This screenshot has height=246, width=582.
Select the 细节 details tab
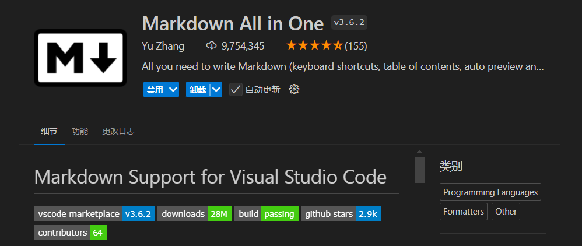click(x=49, y=131)
